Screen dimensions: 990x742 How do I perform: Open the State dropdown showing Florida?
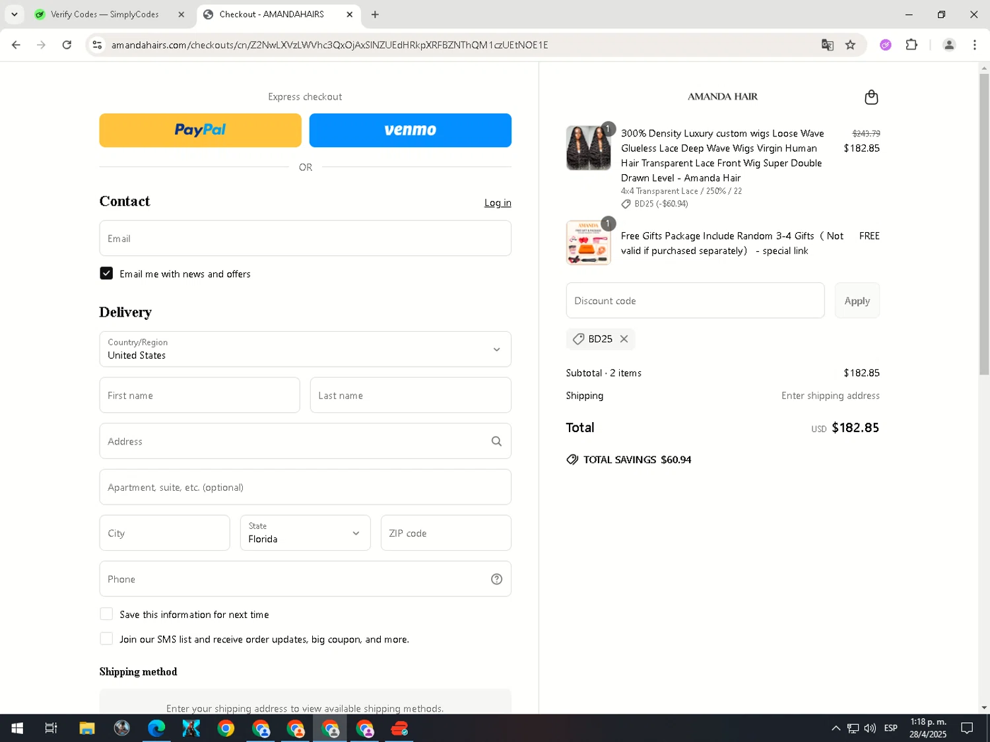click(305, 533)
